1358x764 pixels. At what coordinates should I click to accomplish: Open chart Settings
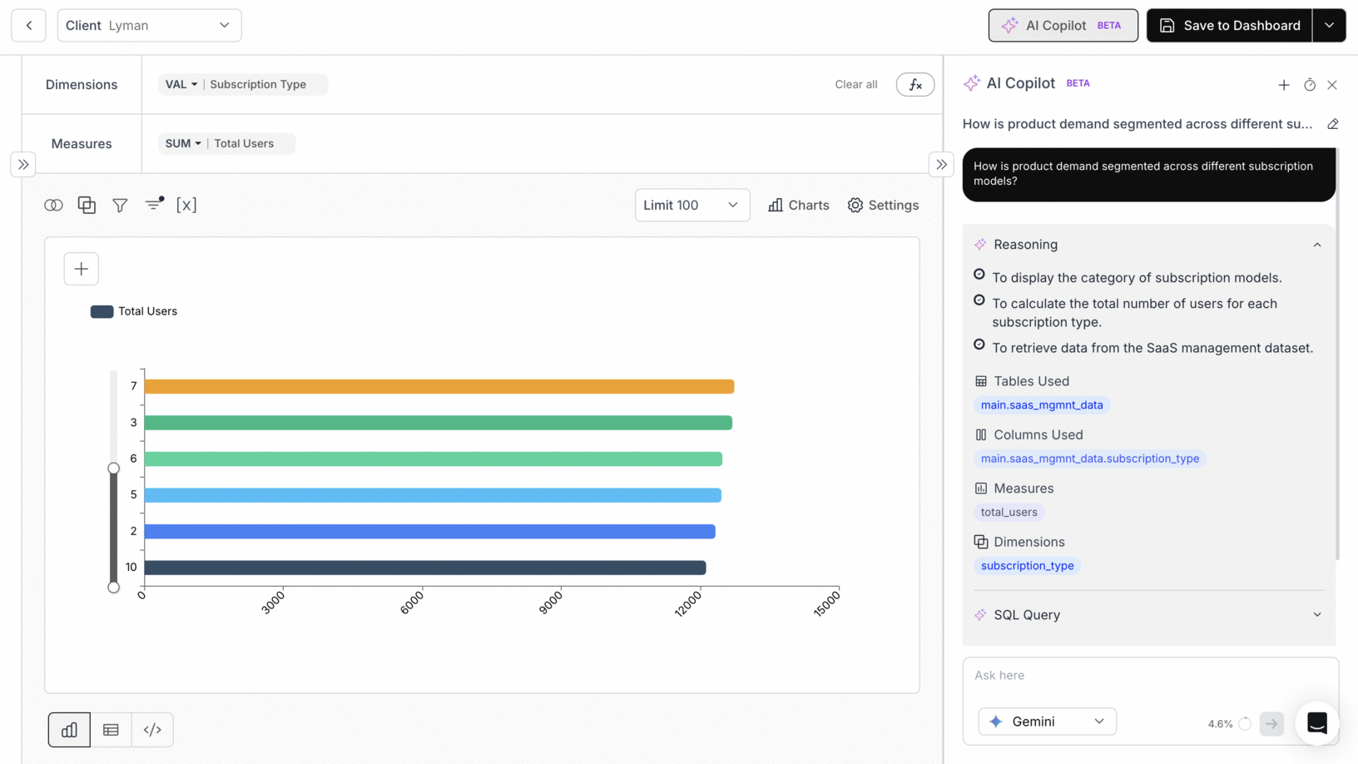point(883,205)
